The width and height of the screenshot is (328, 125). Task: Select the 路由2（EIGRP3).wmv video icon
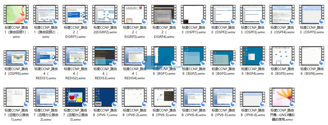[x=134, y=14]
